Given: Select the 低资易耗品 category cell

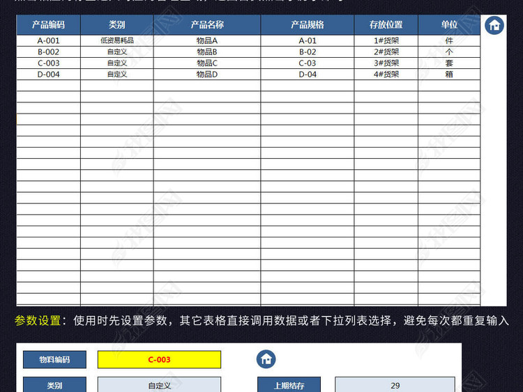Looking at the screenshot, I should [117, 40].
